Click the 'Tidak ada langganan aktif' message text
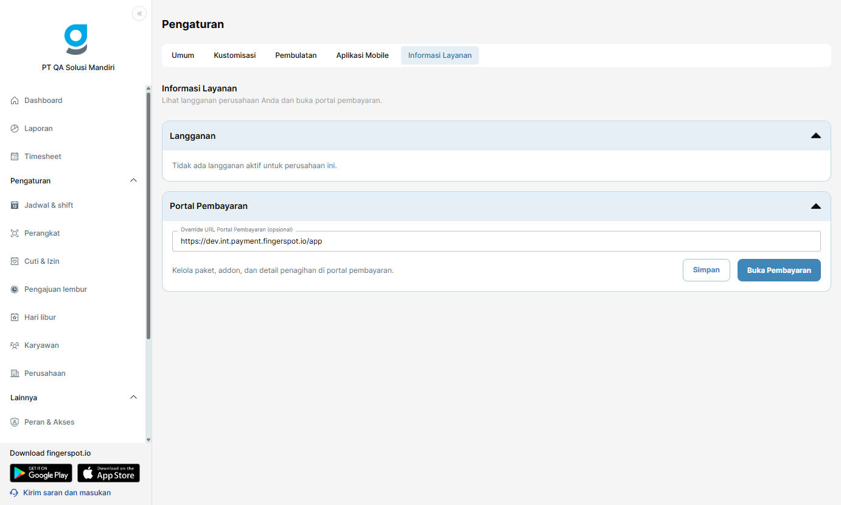 254,166
